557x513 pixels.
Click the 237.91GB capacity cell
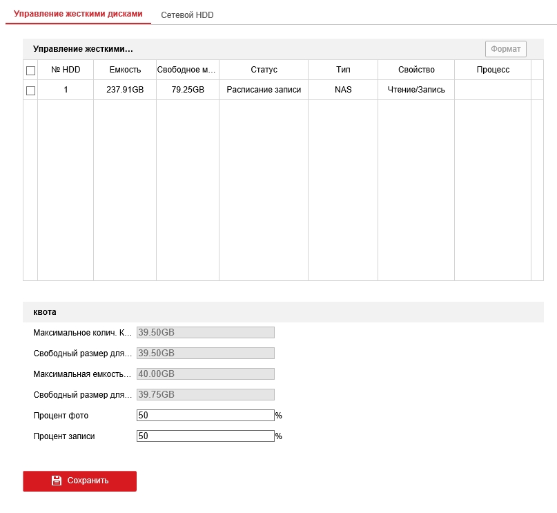coord(125,90)
